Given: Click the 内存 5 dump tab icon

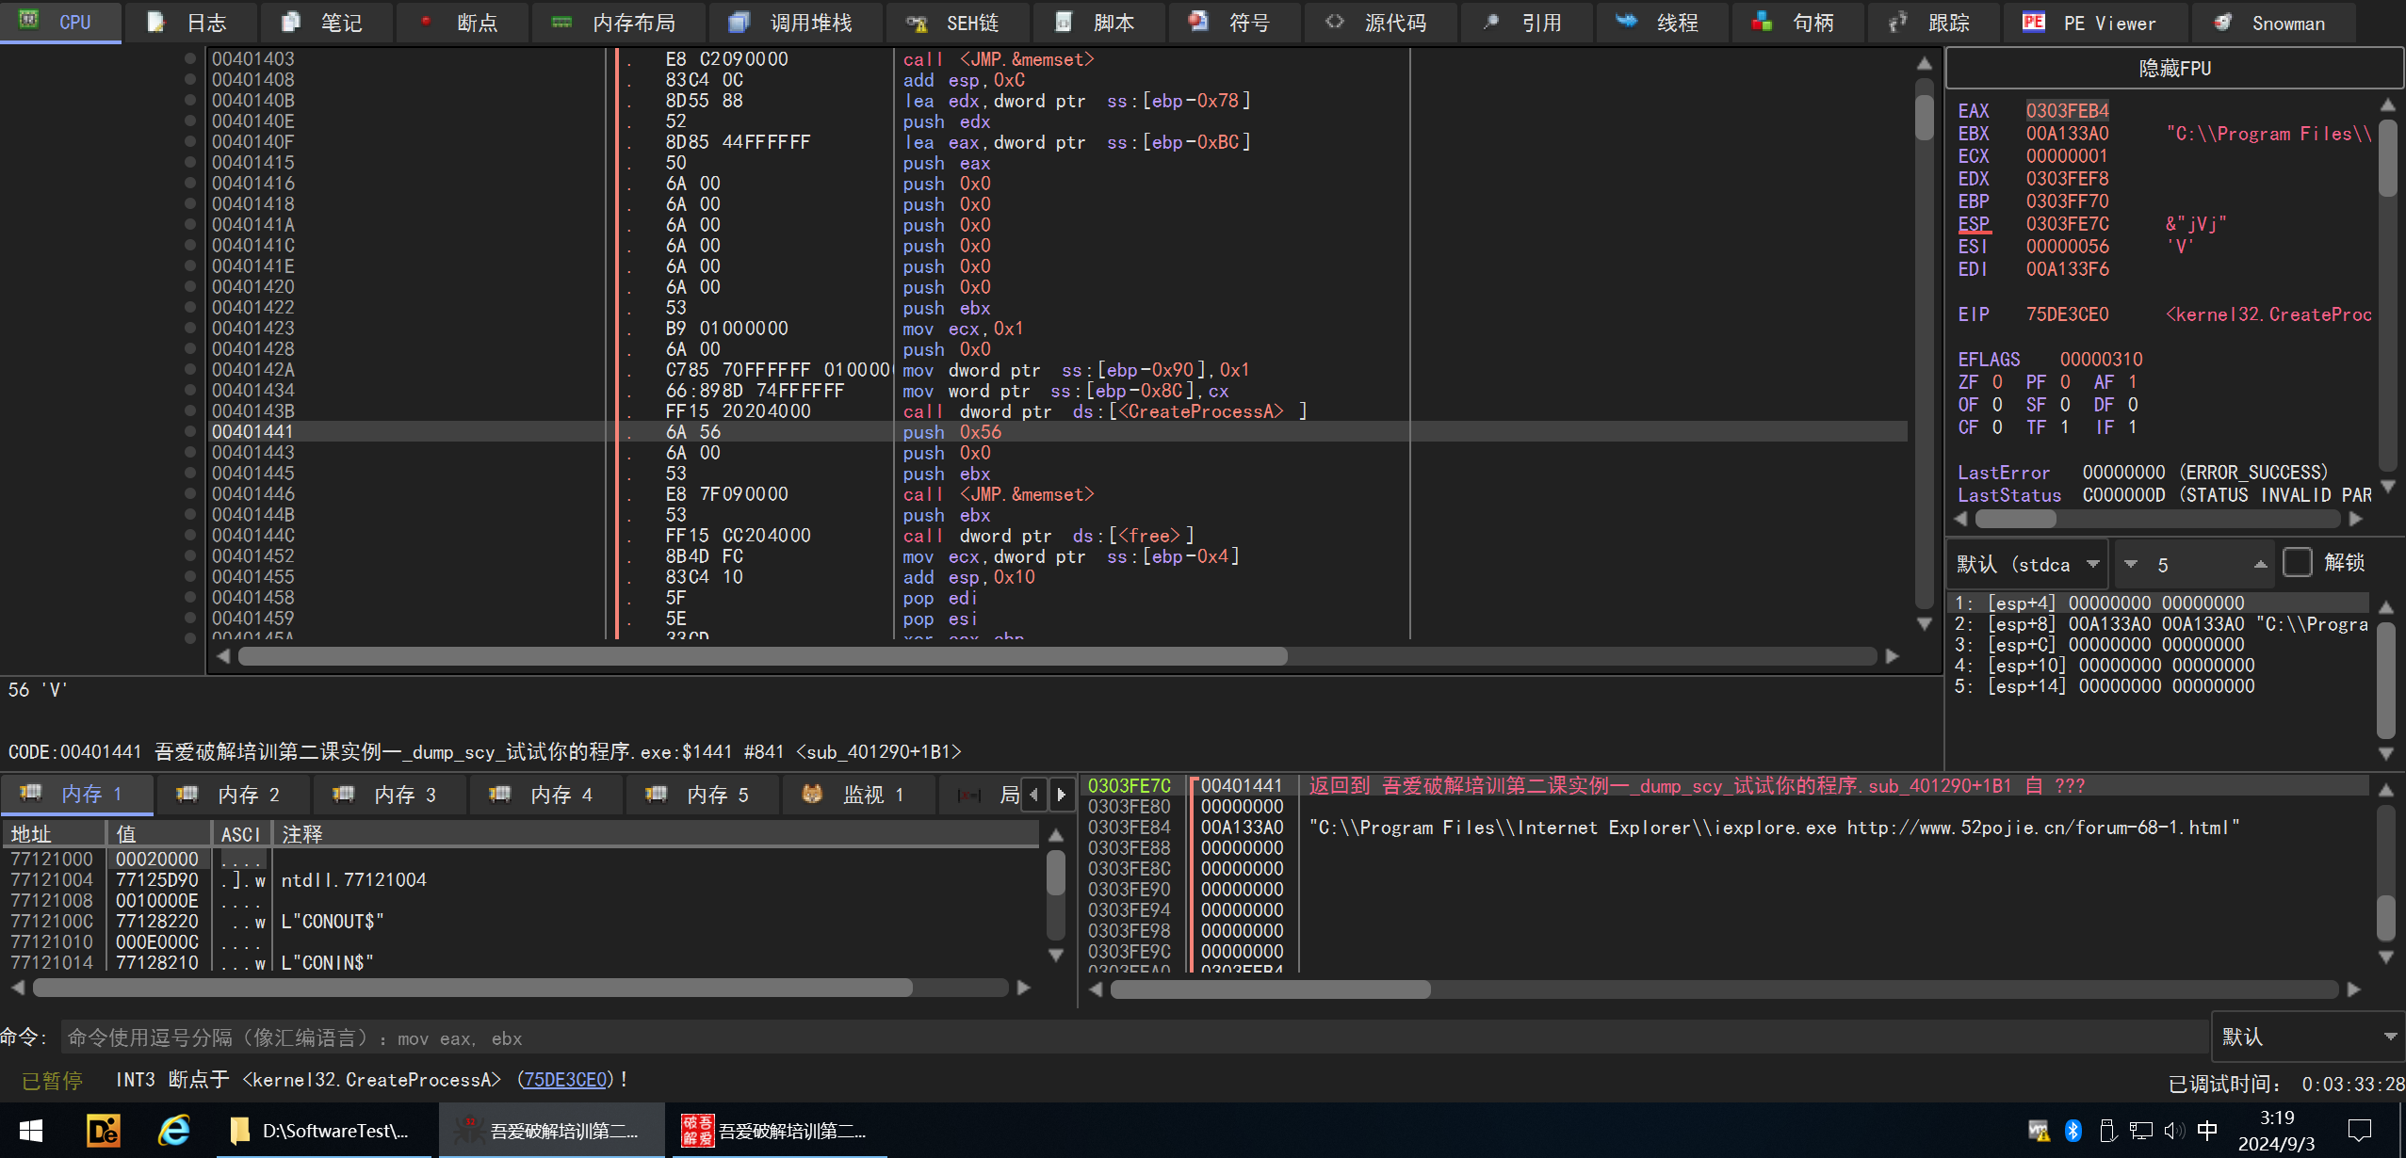Looking at the screenshot, I should (657, 794).
